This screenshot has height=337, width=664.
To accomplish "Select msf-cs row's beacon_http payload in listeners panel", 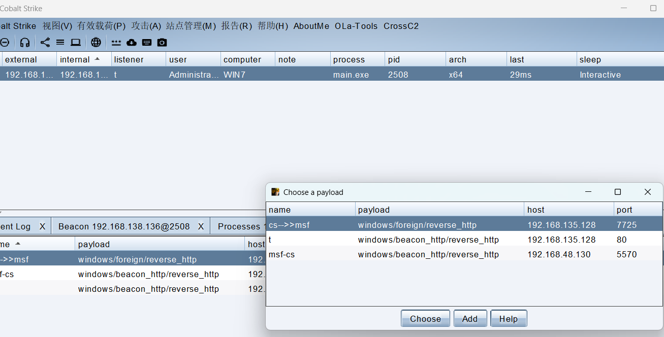I will [148, 274].
